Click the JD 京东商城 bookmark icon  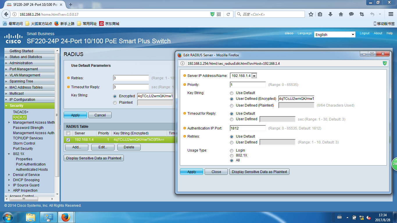(101, 24)
